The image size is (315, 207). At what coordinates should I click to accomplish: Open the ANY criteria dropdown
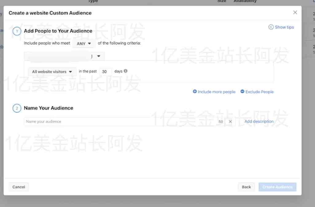point(84,43)
